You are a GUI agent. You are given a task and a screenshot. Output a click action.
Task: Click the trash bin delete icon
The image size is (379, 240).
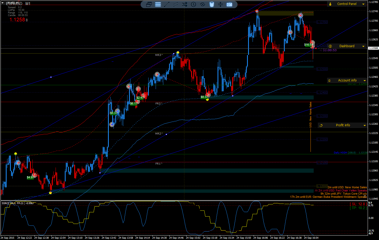[211, 4]
